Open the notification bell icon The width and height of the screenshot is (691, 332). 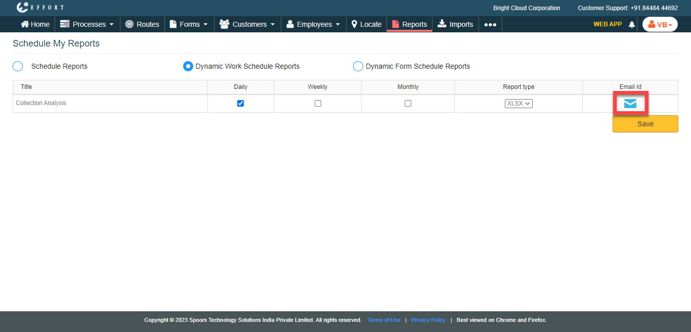[631, 24]
